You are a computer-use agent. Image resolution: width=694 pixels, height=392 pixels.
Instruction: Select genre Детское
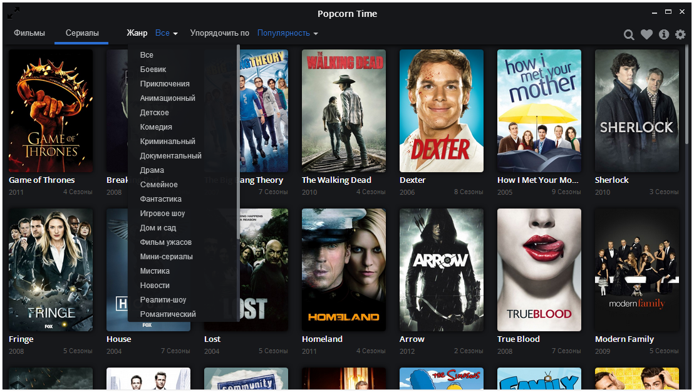(155, 112)
